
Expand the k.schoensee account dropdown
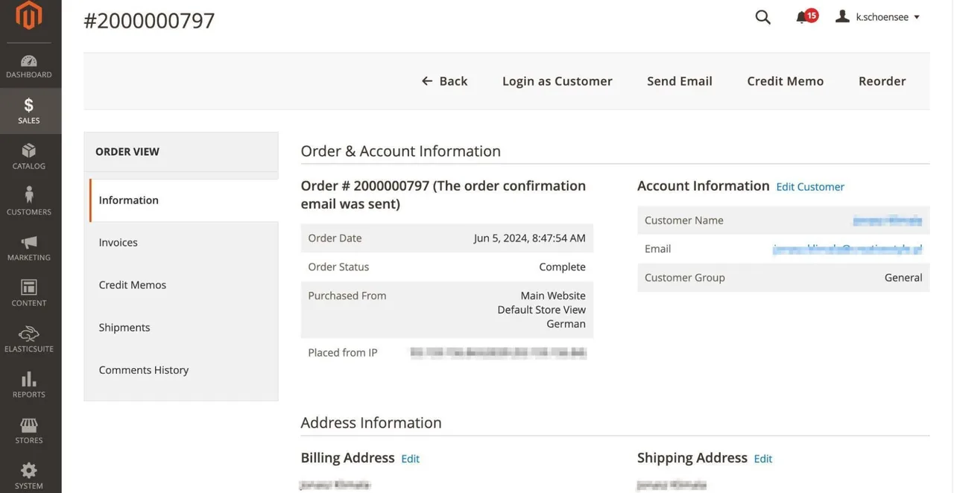click(878, 16)
